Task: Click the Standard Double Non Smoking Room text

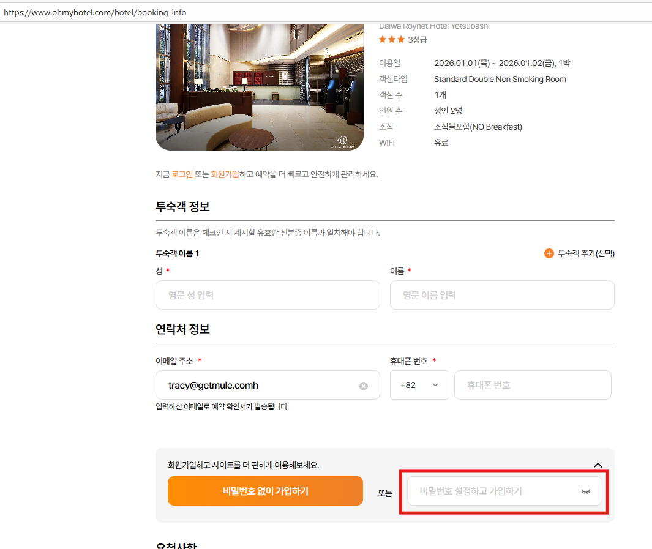Action: coord(500,79)
